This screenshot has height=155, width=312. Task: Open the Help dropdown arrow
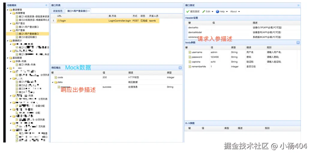(x=227, y=12)
